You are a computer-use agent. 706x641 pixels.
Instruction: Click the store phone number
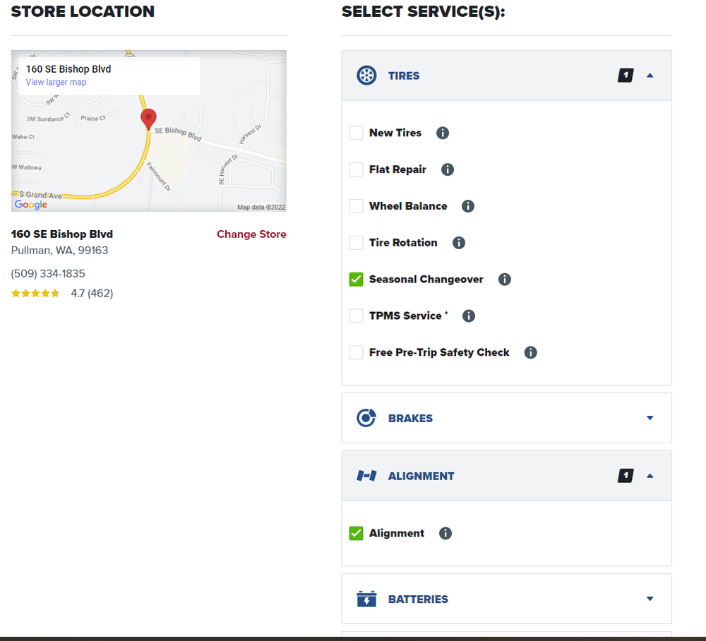coord(48,274)
